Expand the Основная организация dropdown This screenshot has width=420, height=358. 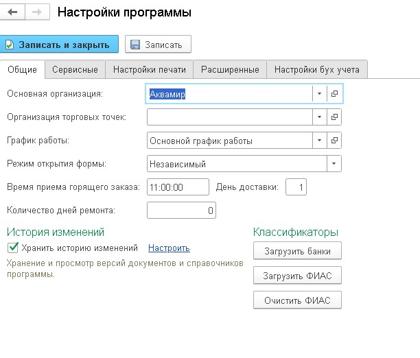pos(319,94)
